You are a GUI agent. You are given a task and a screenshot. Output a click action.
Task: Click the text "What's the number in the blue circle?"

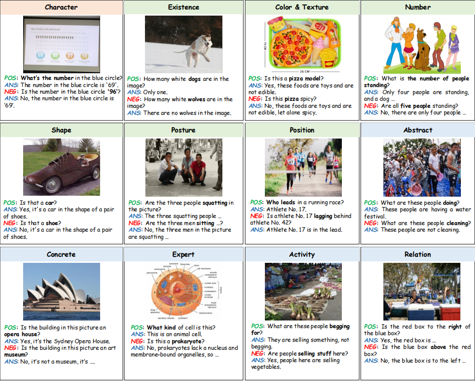[71, 78]
